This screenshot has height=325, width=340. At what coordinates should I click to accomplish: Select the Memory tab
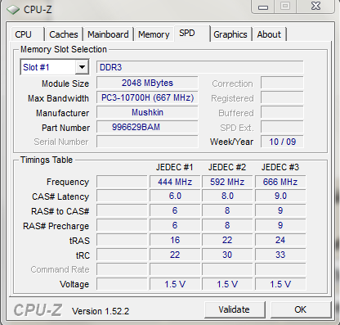[x=154, y=34]
